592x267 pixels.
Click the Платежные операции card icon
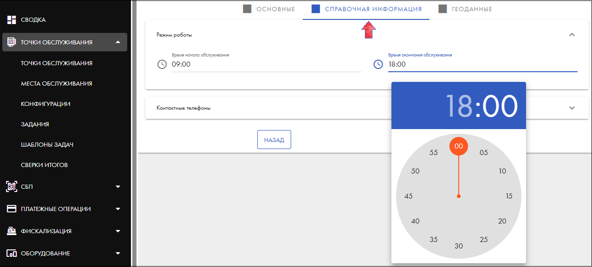[x=12, y=209]
